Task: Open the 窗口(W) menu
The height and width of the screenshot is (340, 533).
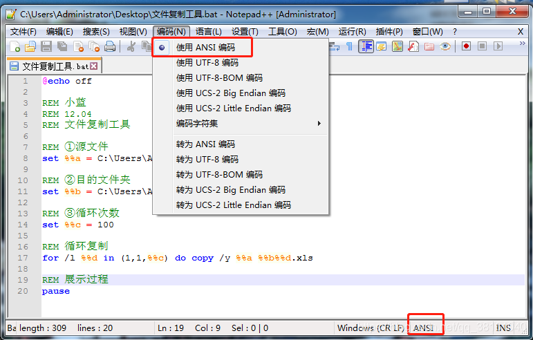Action: (x=428, y=32)
